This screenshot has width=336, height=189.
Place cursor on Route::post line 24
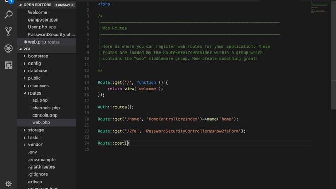pyautogui.click(x=113, y=143)
